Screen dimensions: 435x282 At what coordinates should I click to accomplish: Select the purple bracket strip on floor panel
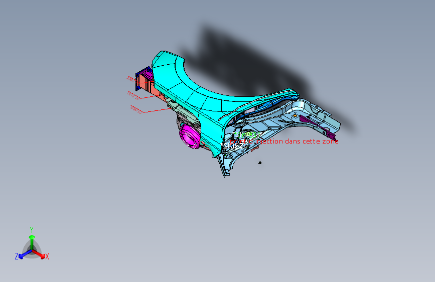click(x=318, y=127)
